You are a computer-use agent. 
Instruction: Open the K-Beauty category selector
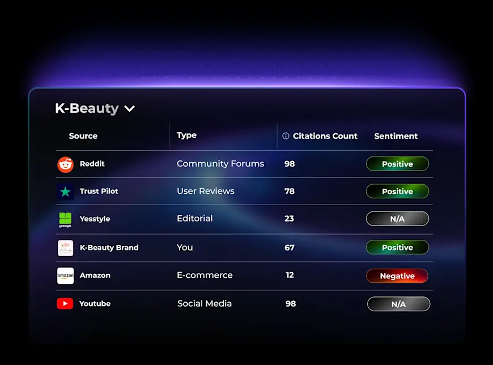tap(95, 108)
